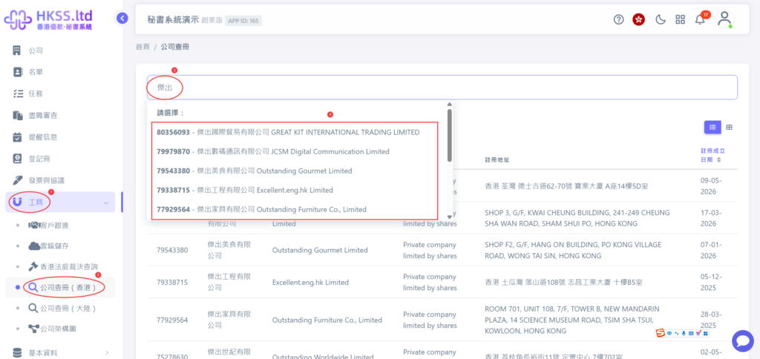Click the 首頁 breadcrumb link

coord(142,47)
